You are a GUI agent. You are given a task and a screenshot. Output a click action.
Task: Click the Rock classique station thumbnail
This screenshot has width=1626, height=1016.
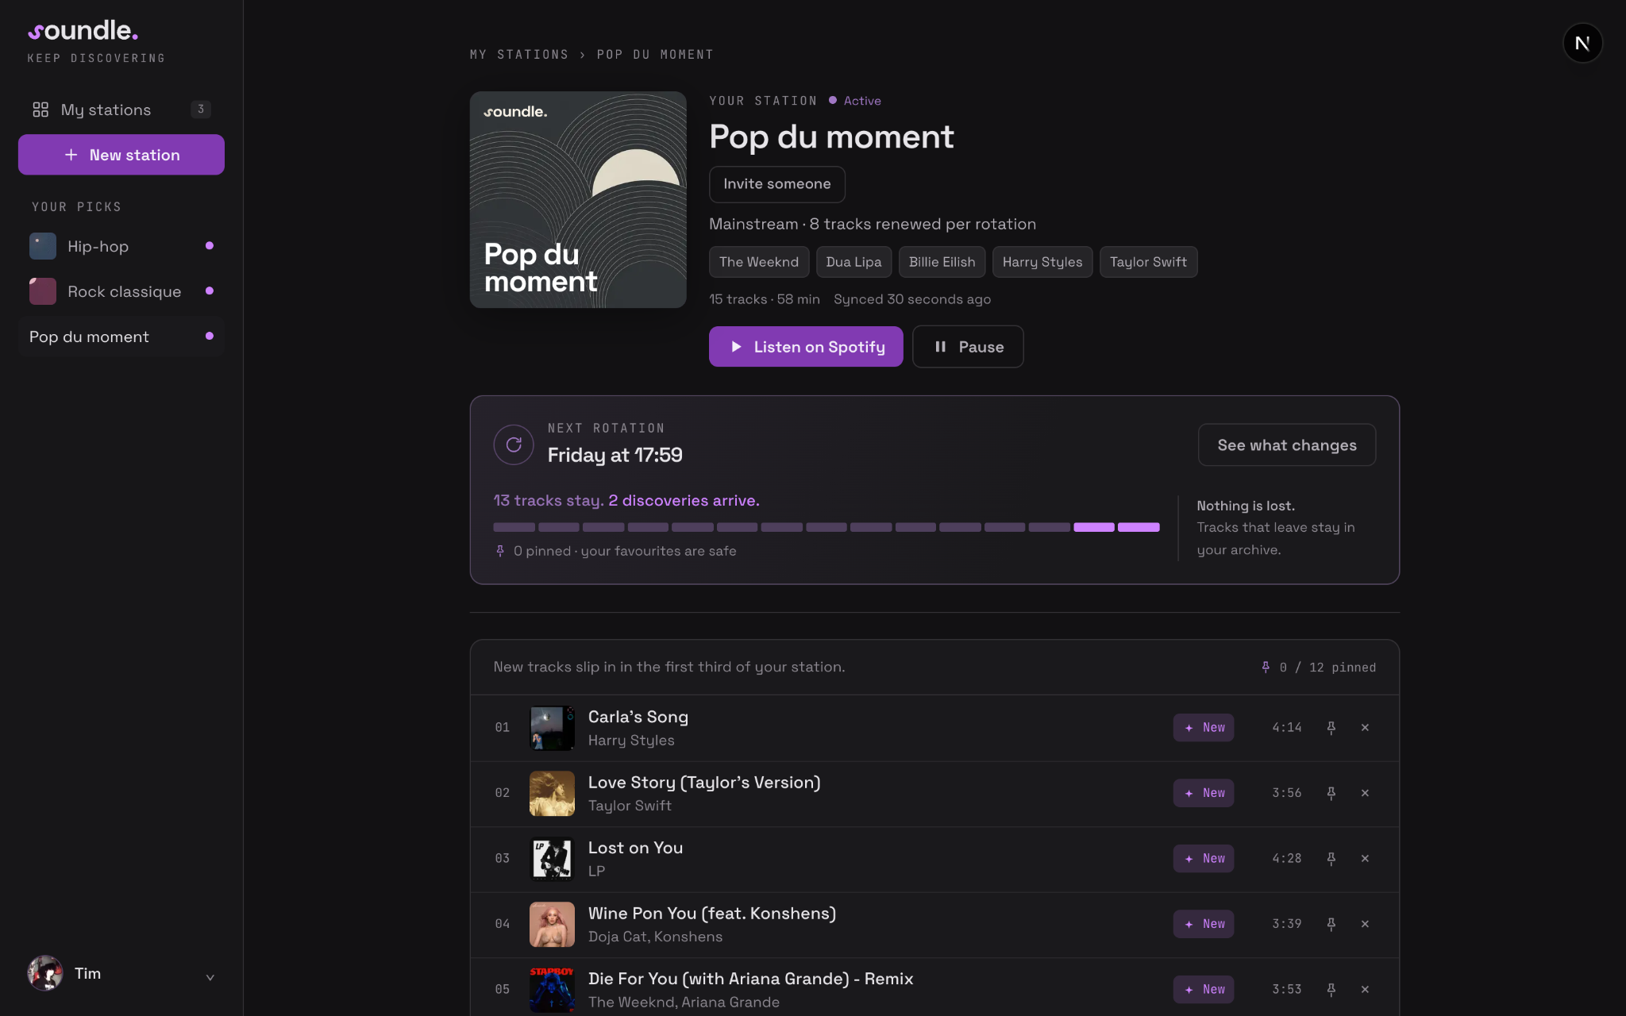pyautogui.click(x=43, y=291)
